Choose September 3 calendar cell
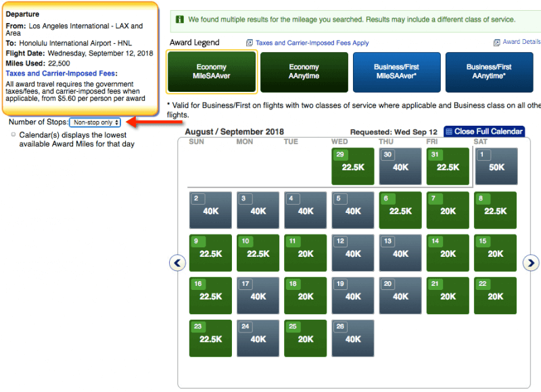 point(258,210)
